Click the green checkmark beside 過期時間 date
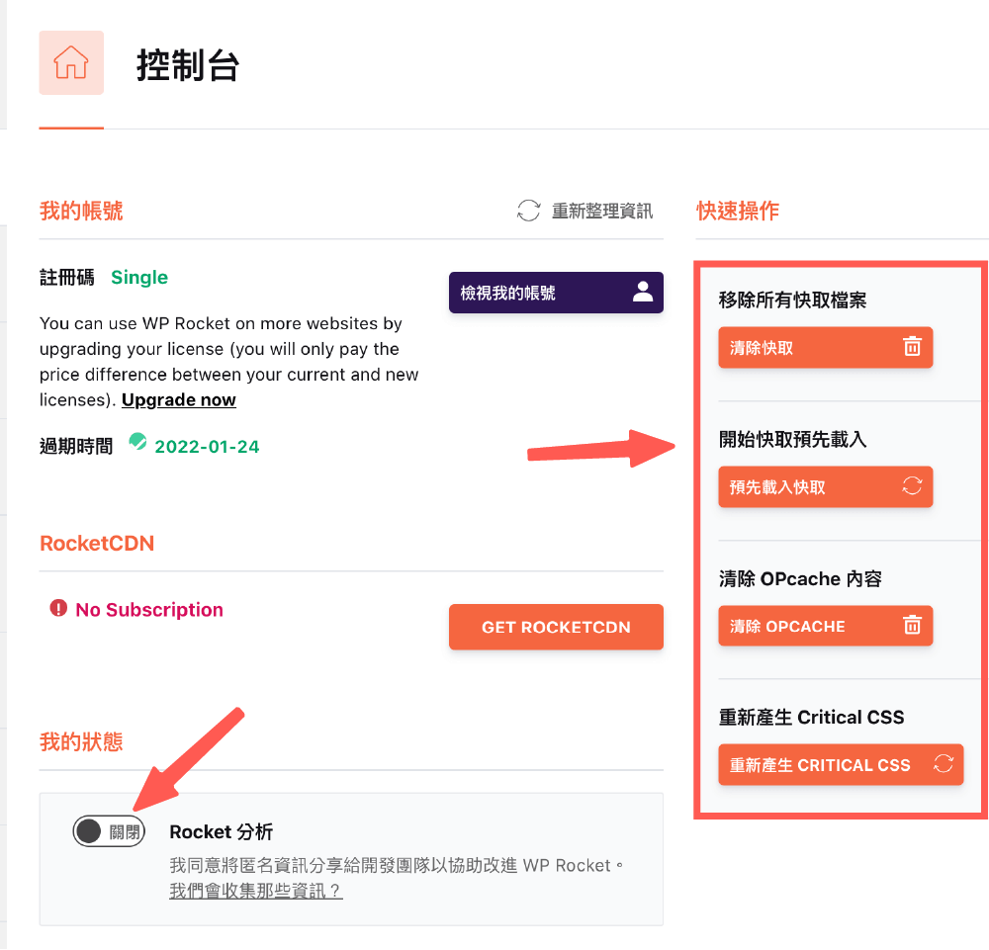Viewport: 989px width, 950px height. (x=137, y=445)
